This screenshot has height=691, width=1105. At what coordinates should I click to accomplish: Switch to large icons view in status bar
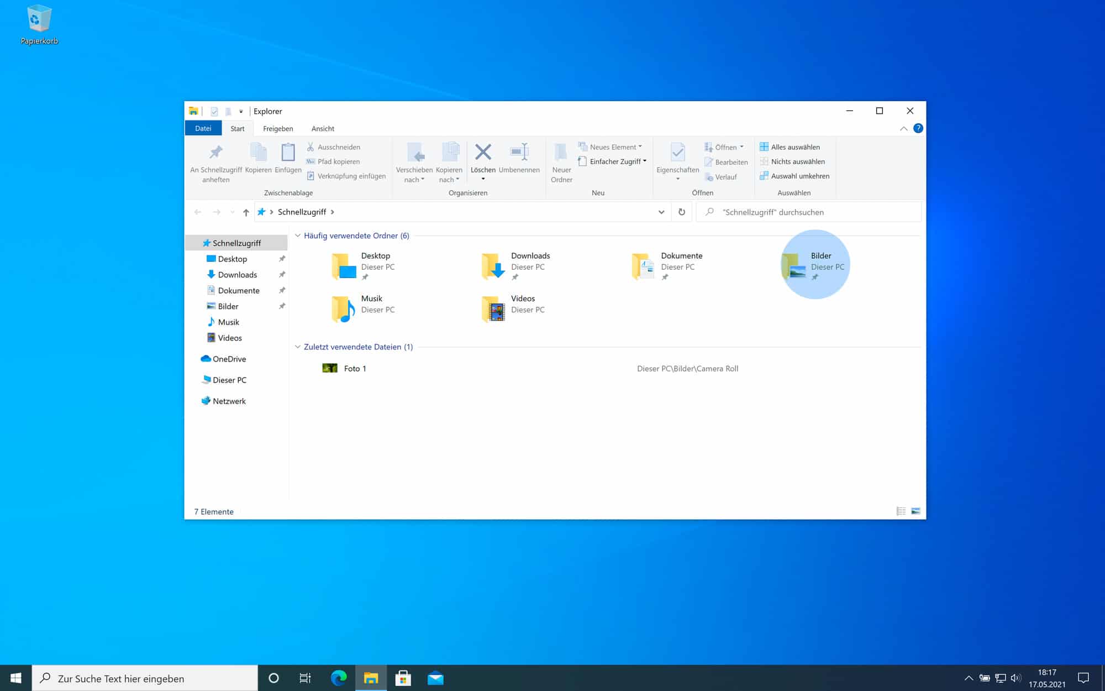point(915,511)
